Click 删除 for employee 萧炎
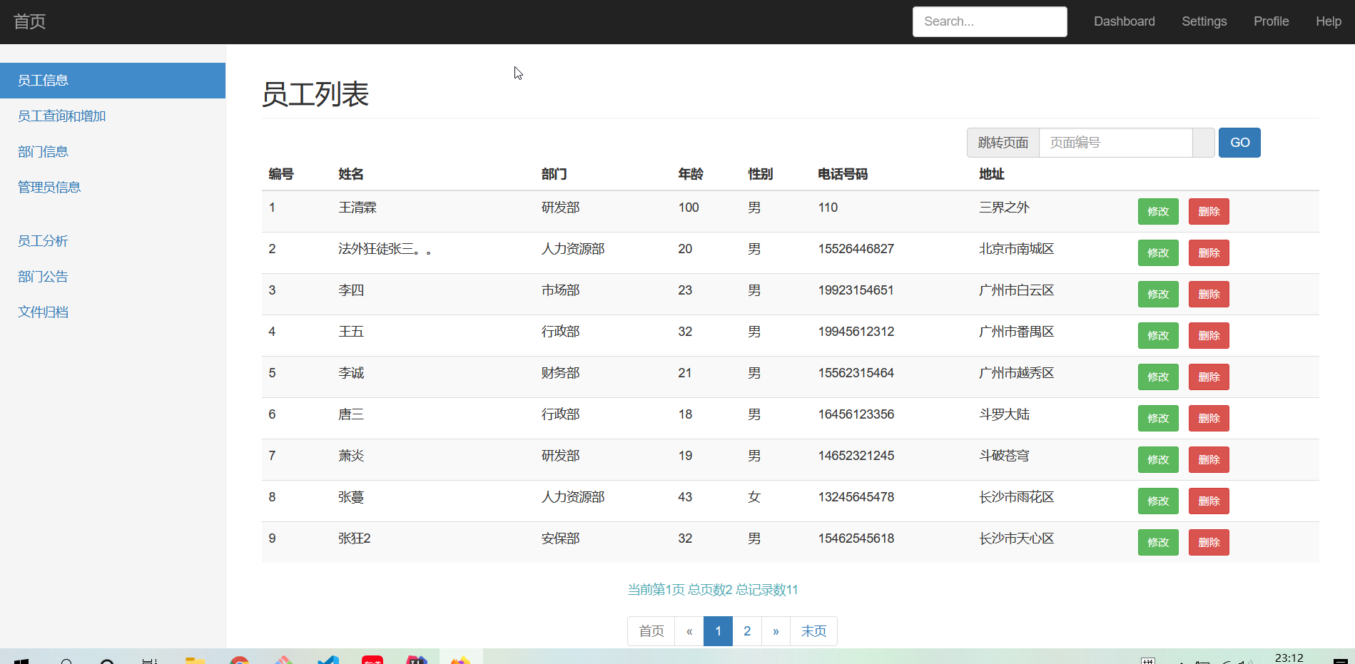The height and width of the screenshot is (664, 1355). point(1209,460)
